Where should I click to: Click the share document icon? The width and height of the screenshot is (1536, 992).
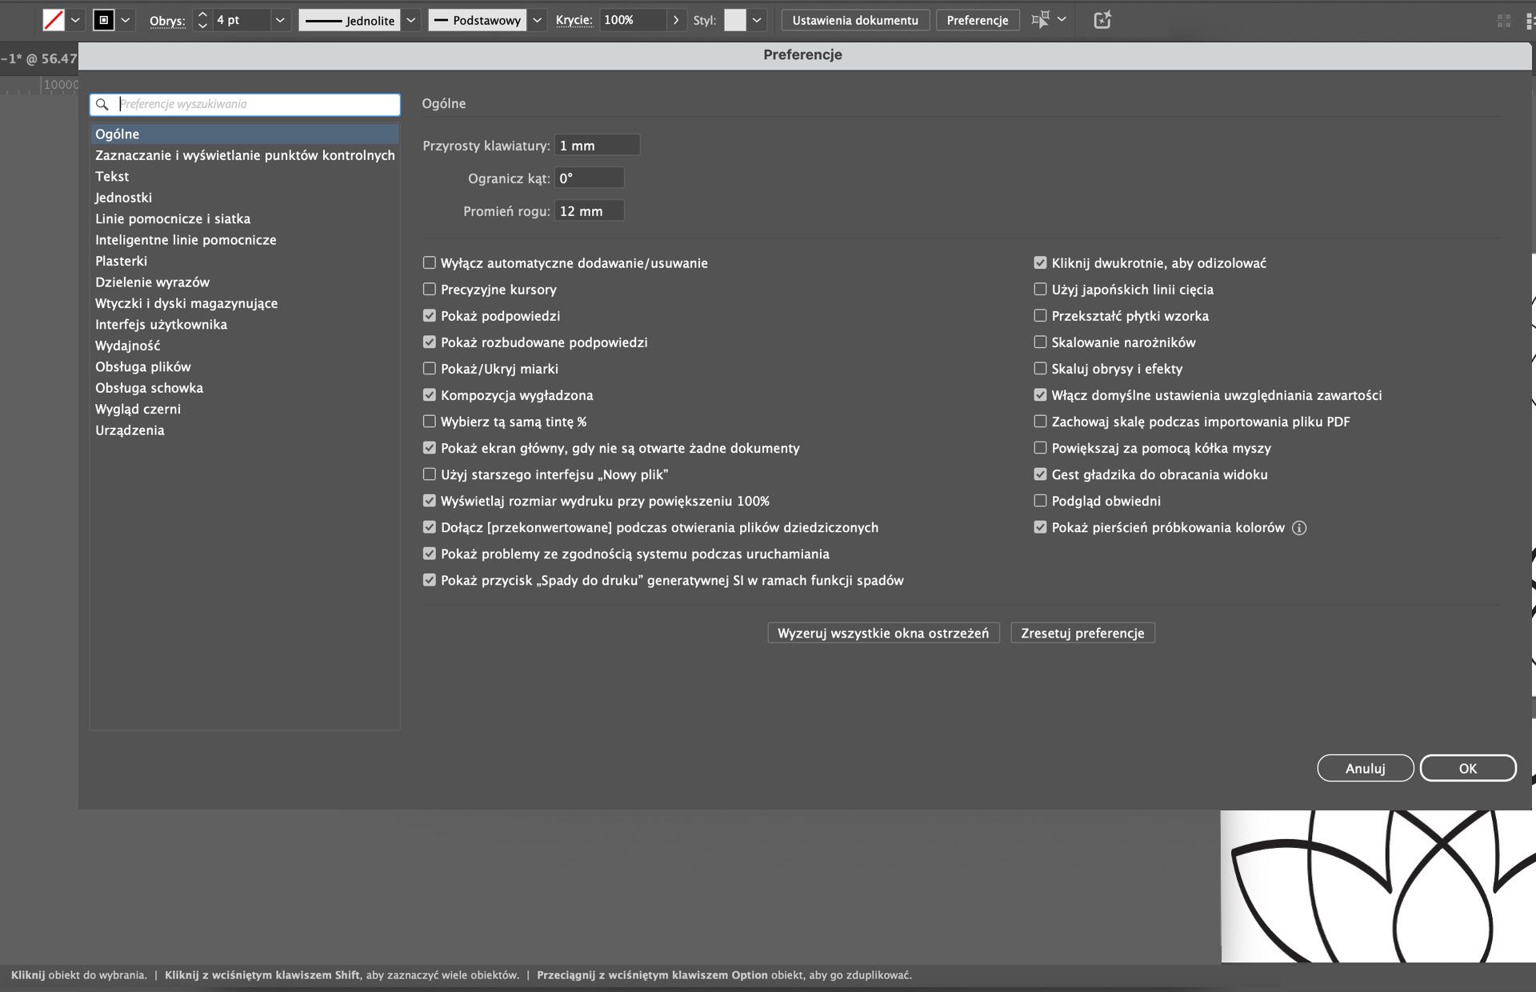pyautogui.click(x=1102, y=20)
